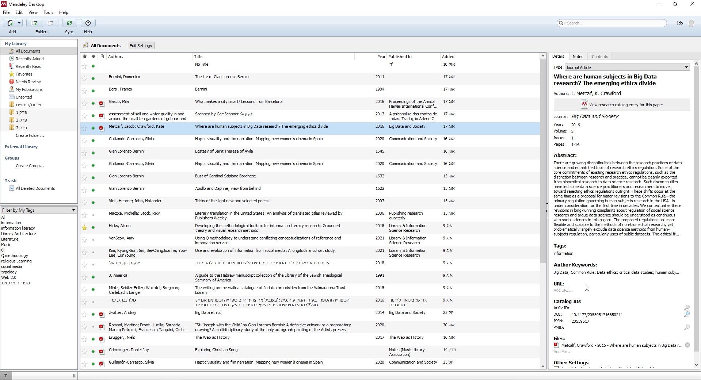Look up details by ArXiv ID magnifier

click(687, 308)
